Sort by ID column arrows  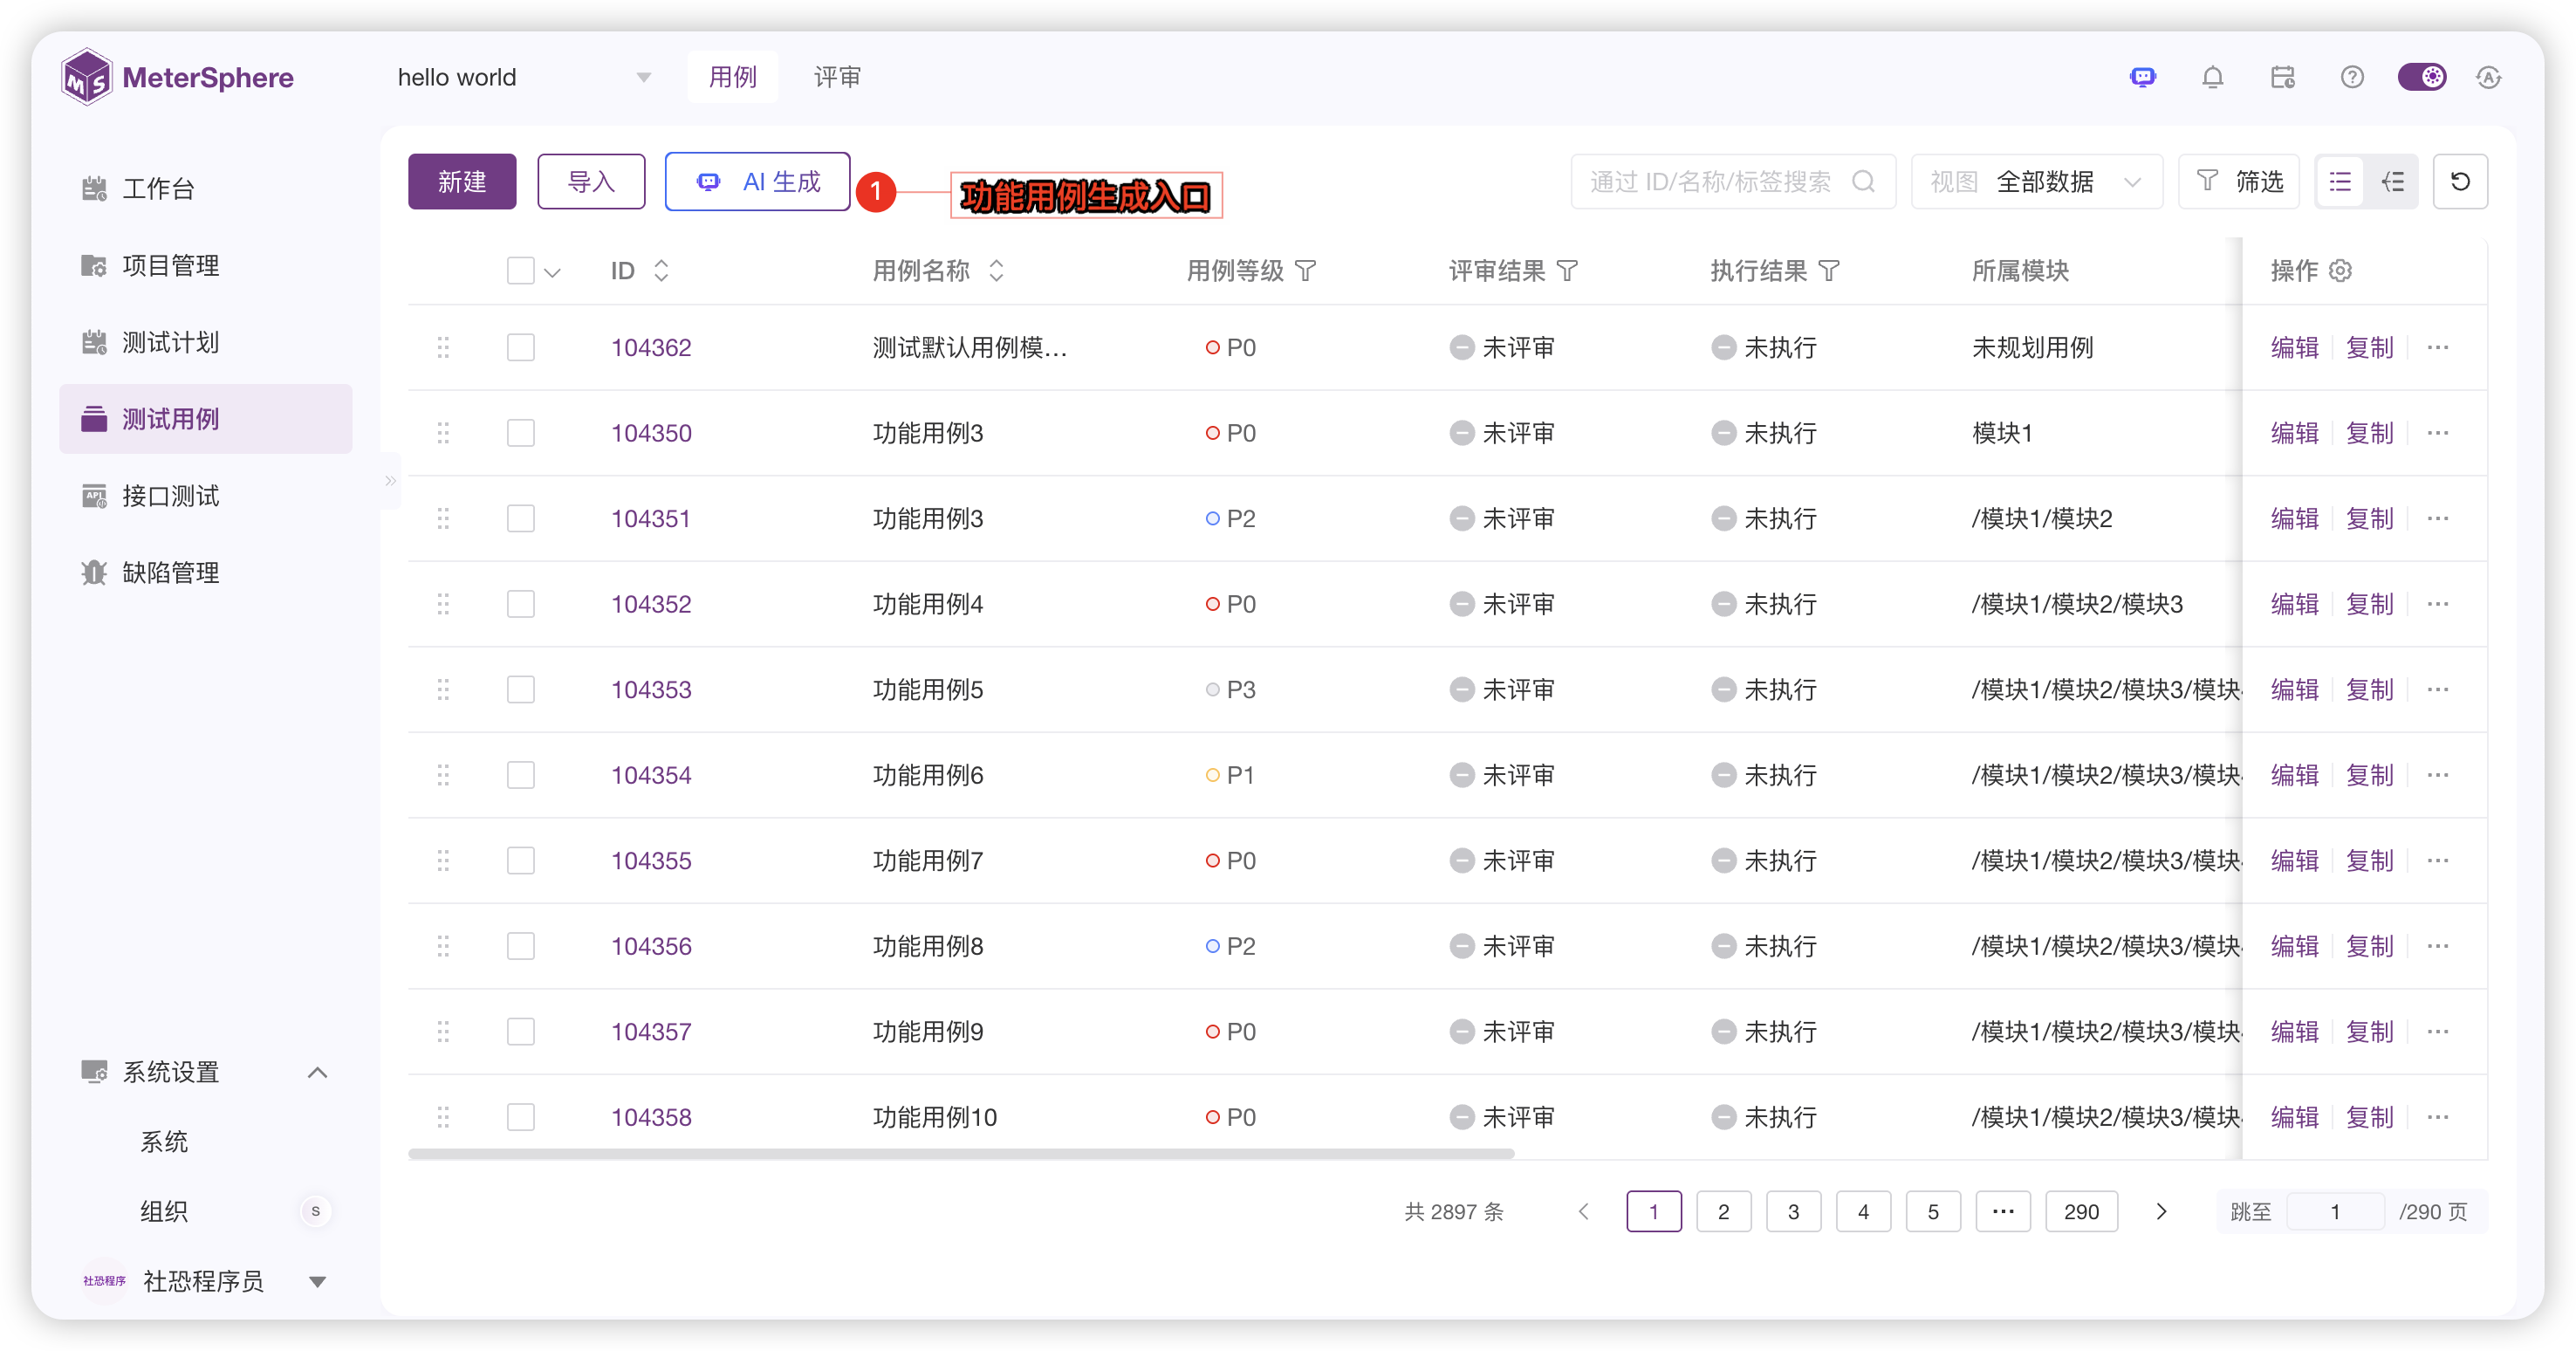pos(661,271)
